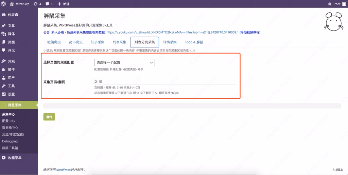Open the 插件 plugins menu

coord(11,69)
